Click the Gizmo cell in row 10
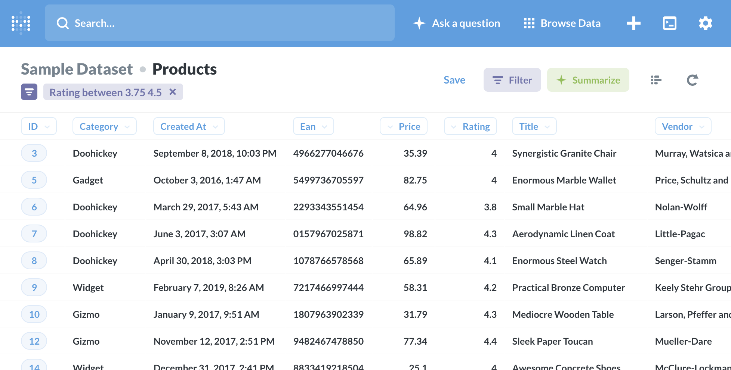The width and height of the screenshot is (731, 370). tap(86, 314)
